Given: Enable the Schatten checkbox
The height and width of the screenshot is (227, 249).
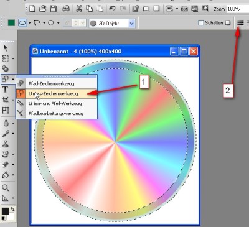Looking at the screenshot, I should (x=201, y=22).
